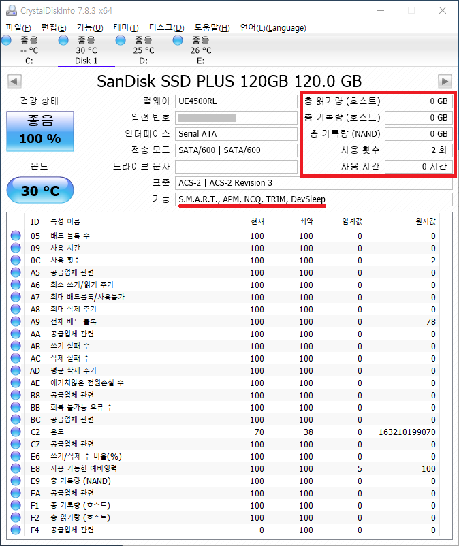Click status orb of AE 예기치않은 전원손실 row
This screenshot has height=546, width=459.
[x=16, y=383]
